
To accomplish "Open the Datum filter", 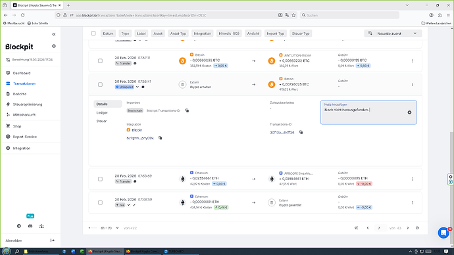I will click(x=108, y=34).
